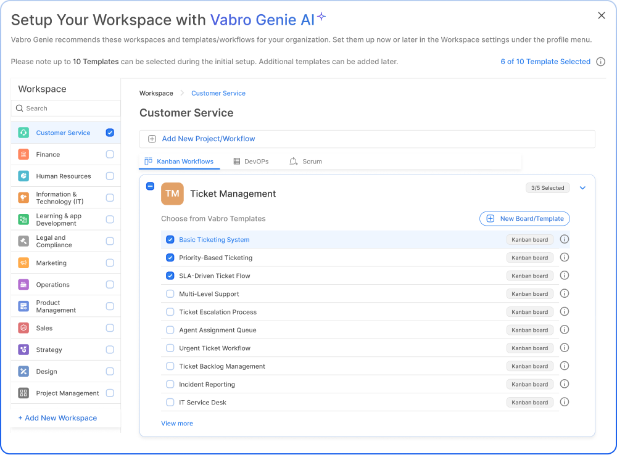Click Add New Project/Workflow bar

[367, 139]
